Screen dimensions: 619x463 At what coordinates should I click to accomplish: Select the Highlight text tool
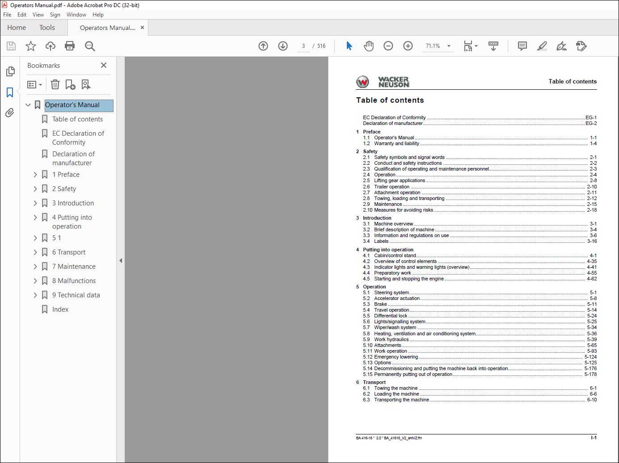[x=542, y=46]
